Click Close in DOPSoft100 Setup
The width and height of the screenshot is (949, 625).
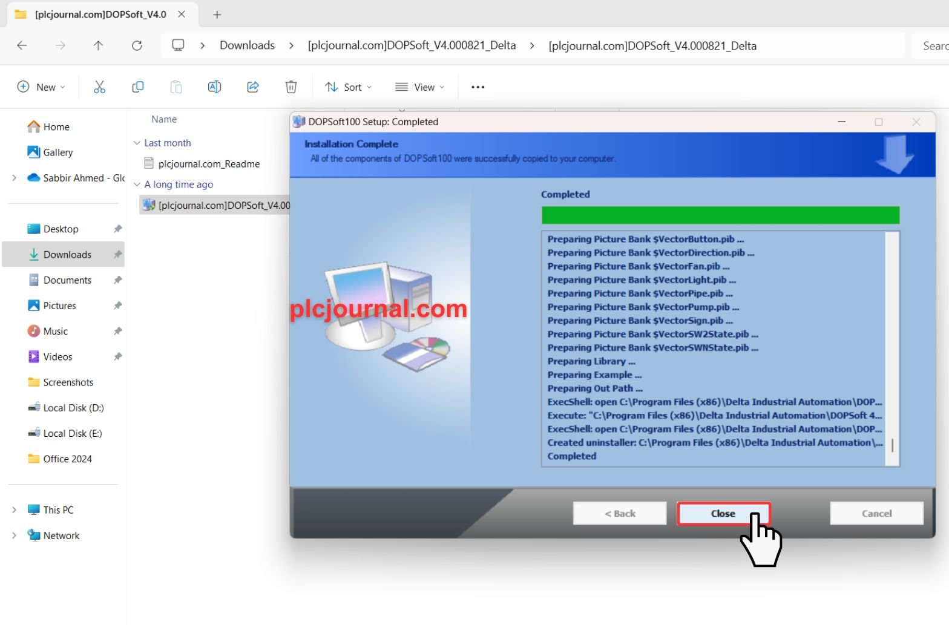723,514
